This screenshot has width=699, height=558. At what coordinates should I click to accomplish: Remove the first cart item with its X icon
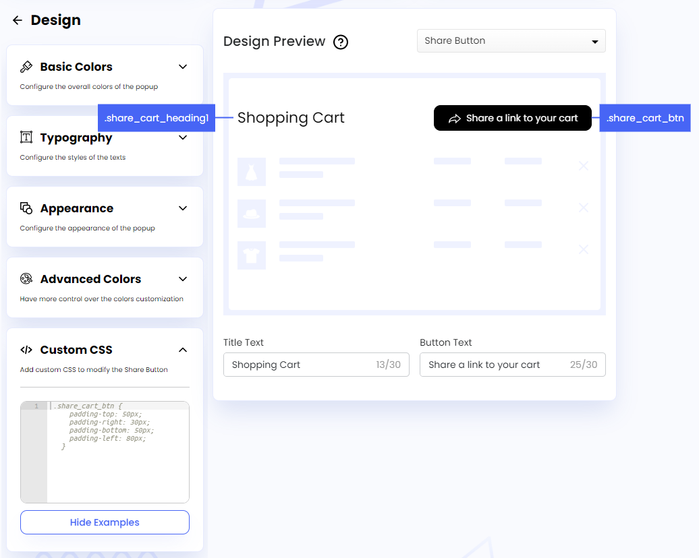click(x=583, y=166)
